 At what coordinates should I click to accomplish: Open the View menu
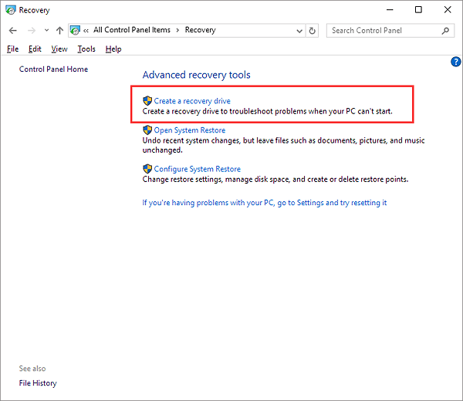tap(59, 49)
